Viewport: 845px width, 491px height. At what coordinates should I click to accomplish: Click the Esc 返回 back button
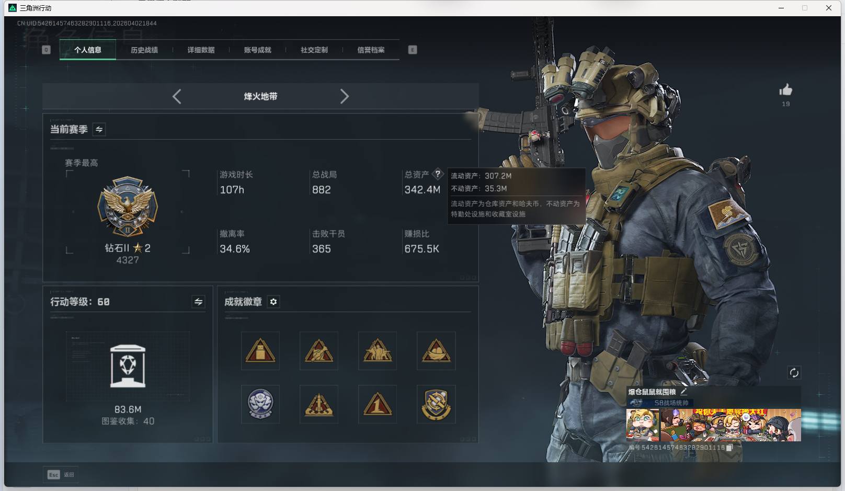pyautogui.click(x=61, y=475)
